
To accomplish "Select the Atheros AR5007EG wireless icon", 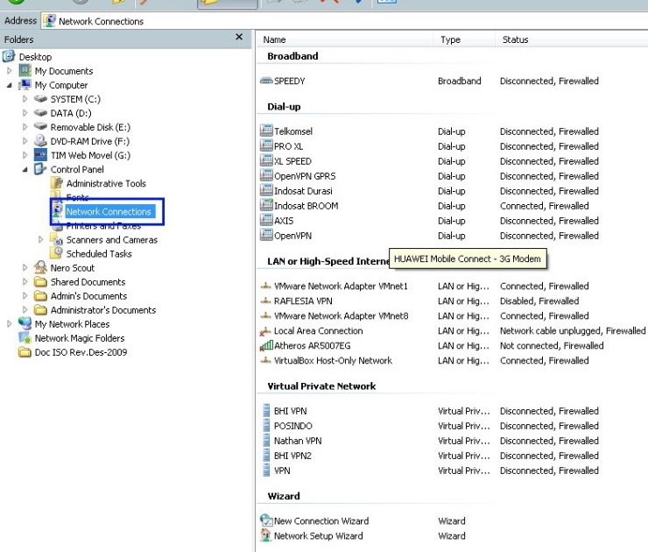I will click(266, 345).
